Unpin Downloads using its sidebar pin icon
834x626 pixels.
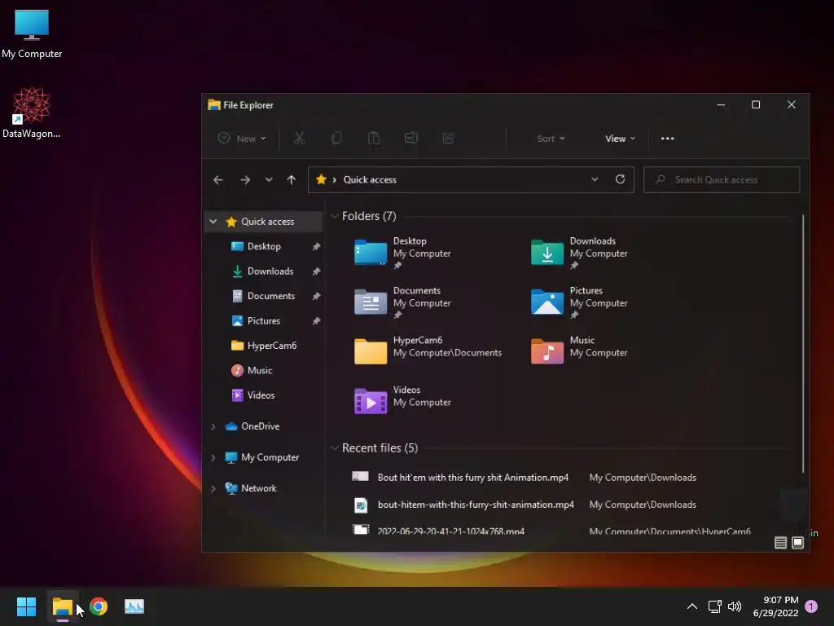pyautogui.click(x=316, y=271)
